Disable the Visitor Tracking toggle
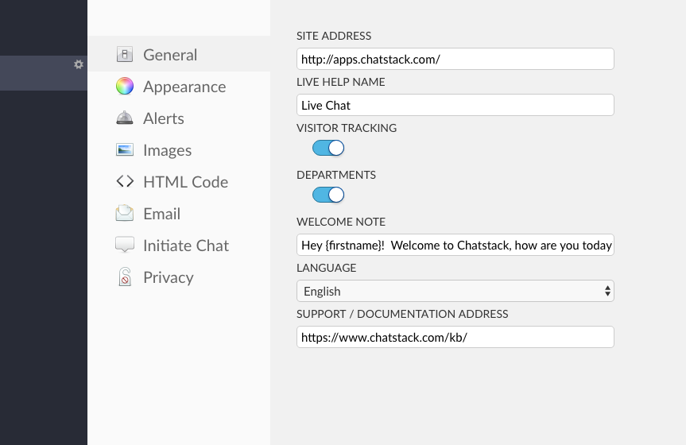This screenshot has width=686, height=445. click(x=328, y=148)
